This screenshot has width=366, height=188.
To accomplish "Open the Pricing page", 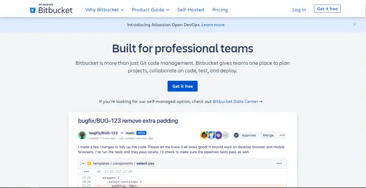I will pos(220,10).
